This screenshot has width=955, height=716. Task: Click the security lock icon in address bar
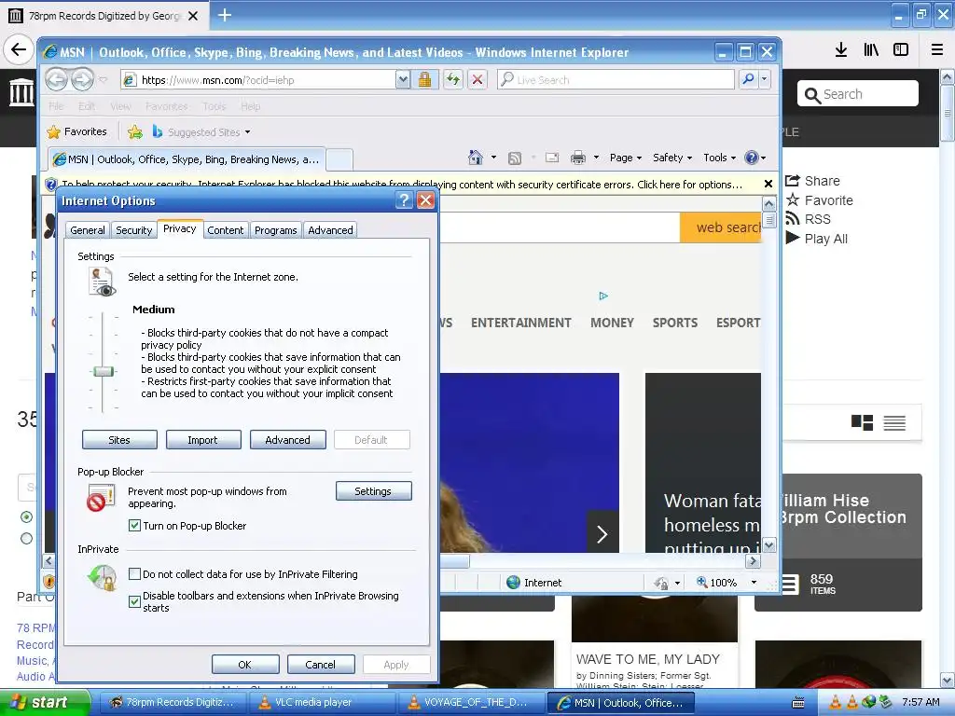pos(424,80)
